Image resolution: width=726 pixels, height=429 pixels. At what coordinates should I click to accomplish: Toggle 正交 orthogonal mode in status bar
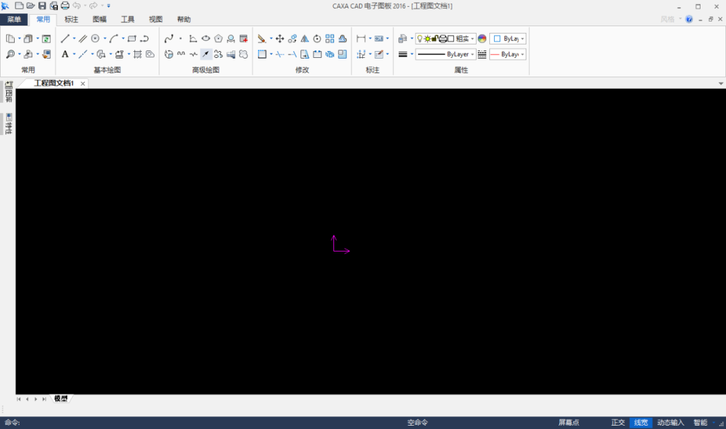coord(618,423)
